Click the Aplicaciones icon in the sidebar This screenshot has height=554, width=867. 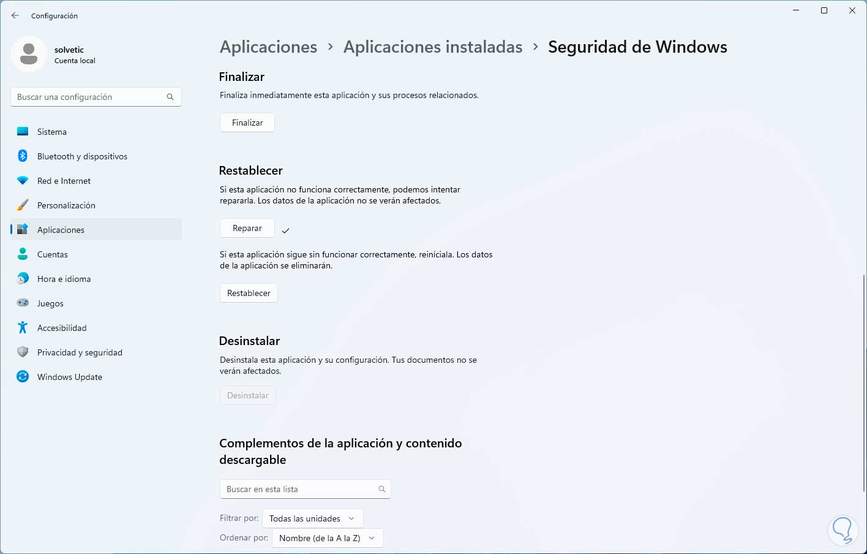[23, 230]
